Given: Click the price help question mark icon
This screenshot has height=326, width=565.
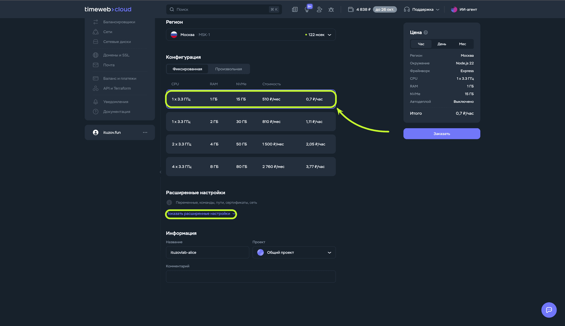Looking at the screenshot, I should coord(426,32).
